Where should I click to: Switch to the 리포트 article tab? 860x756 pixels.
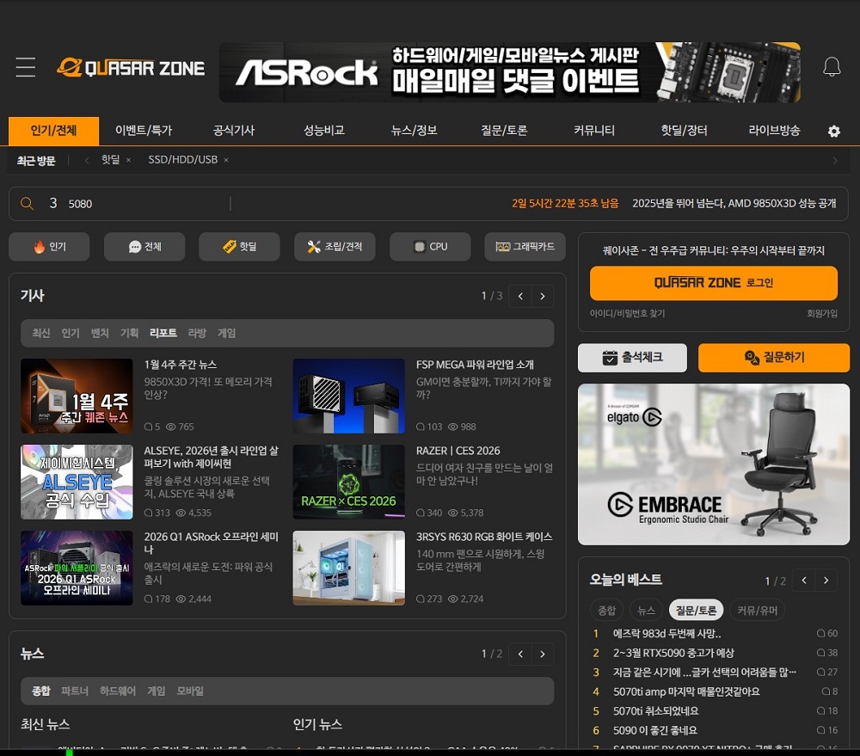point(163,332)
